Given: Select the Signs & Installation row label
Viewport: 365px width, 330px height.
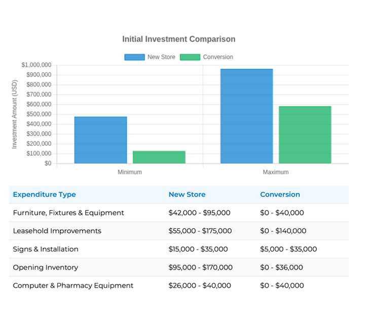Looking at the screenshot, I should 46,249.
